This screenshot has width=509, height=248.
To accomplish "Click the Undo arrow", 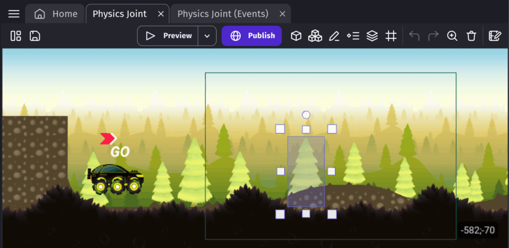I will tap(414, 36).
